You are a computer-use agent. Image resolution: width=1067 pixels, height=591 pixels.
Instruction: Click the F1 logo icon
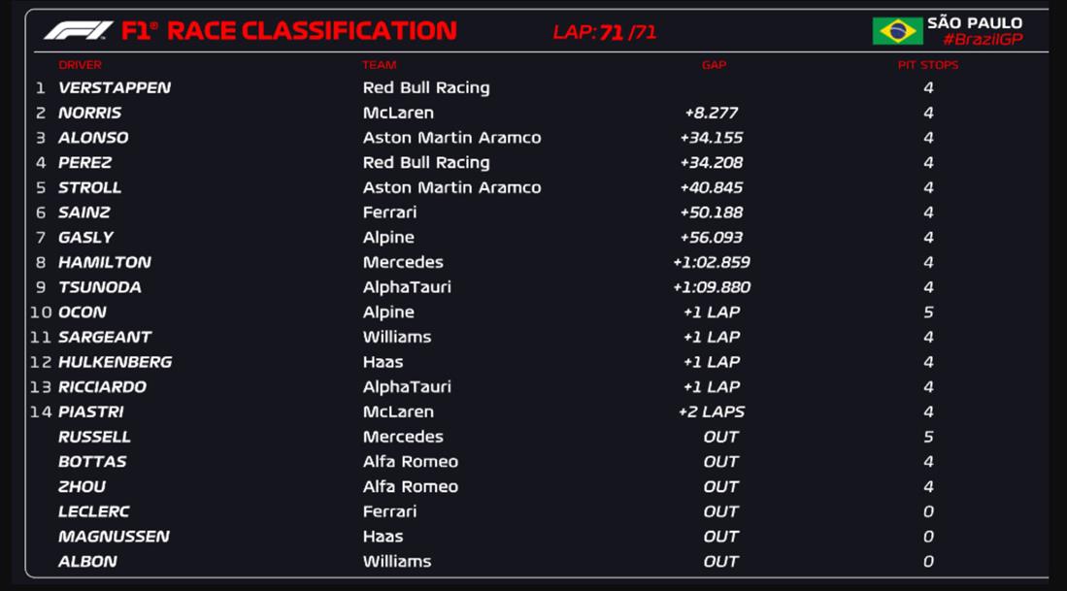coord(78,31)
